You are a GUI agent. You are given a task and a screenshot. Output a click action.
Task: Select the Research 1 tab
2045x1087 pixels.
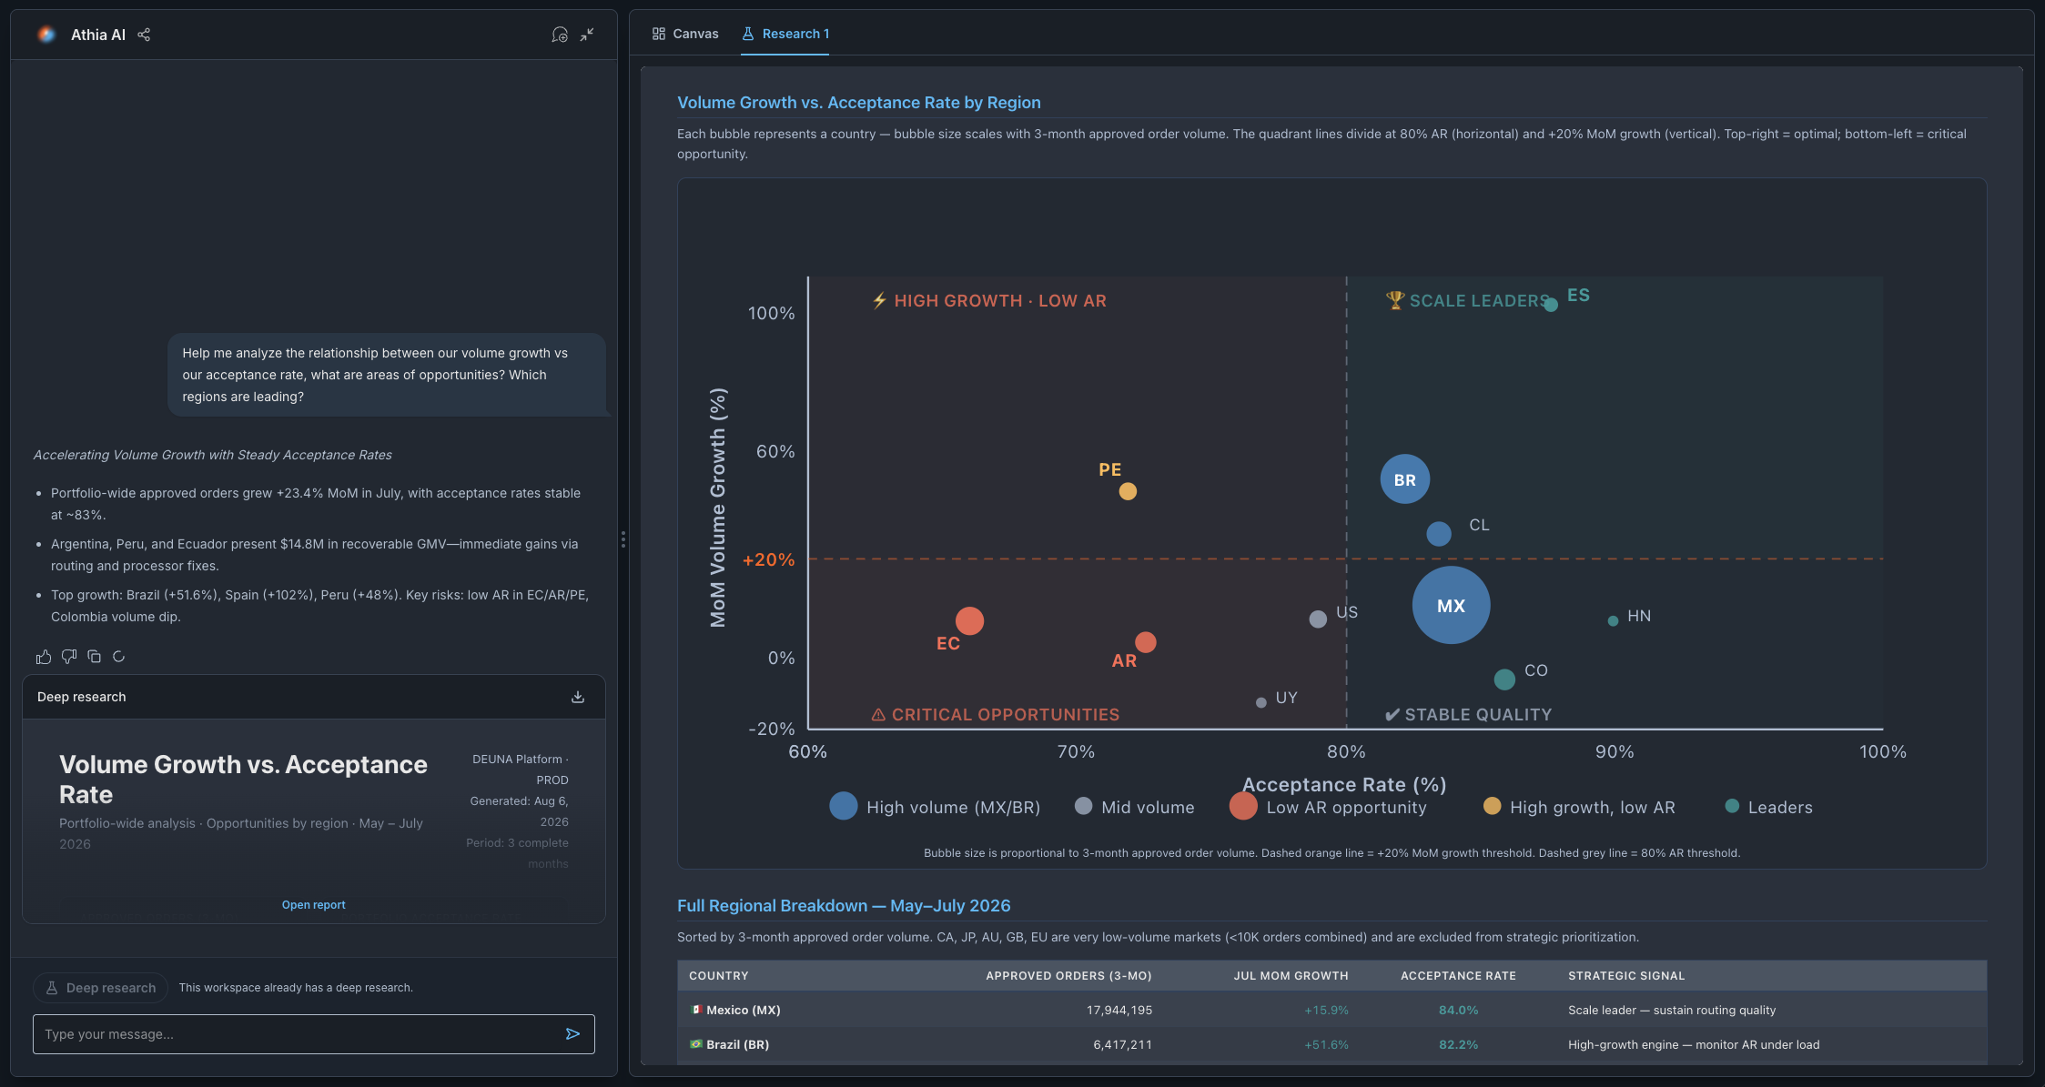(785, 34)
